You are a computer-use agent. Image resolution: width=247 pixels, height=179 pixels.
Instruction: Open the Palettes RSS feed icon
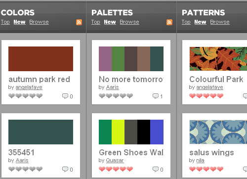pos(169,22)
